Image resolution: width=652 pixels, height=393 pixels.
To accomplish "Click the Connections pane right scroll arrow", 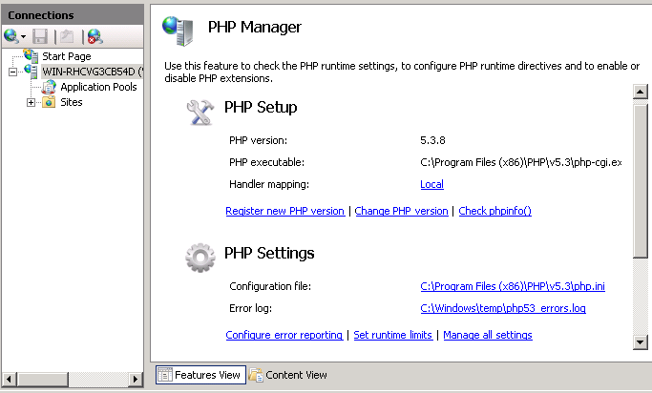I will point(135,379).
